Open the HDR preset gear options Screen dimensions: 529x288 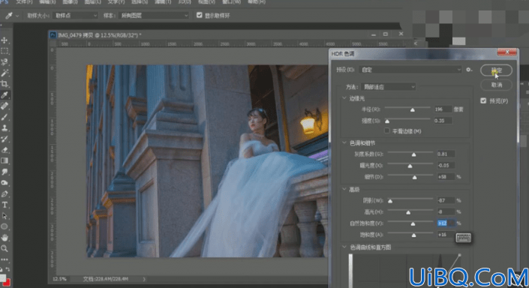tap(469, 70)
